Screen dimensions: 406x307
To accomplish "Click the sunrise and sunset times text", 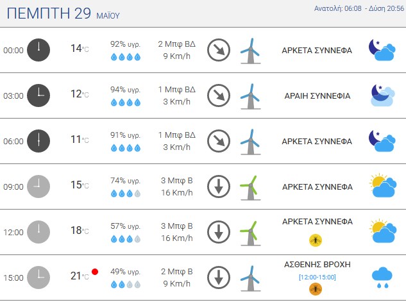I will (359, 8).
